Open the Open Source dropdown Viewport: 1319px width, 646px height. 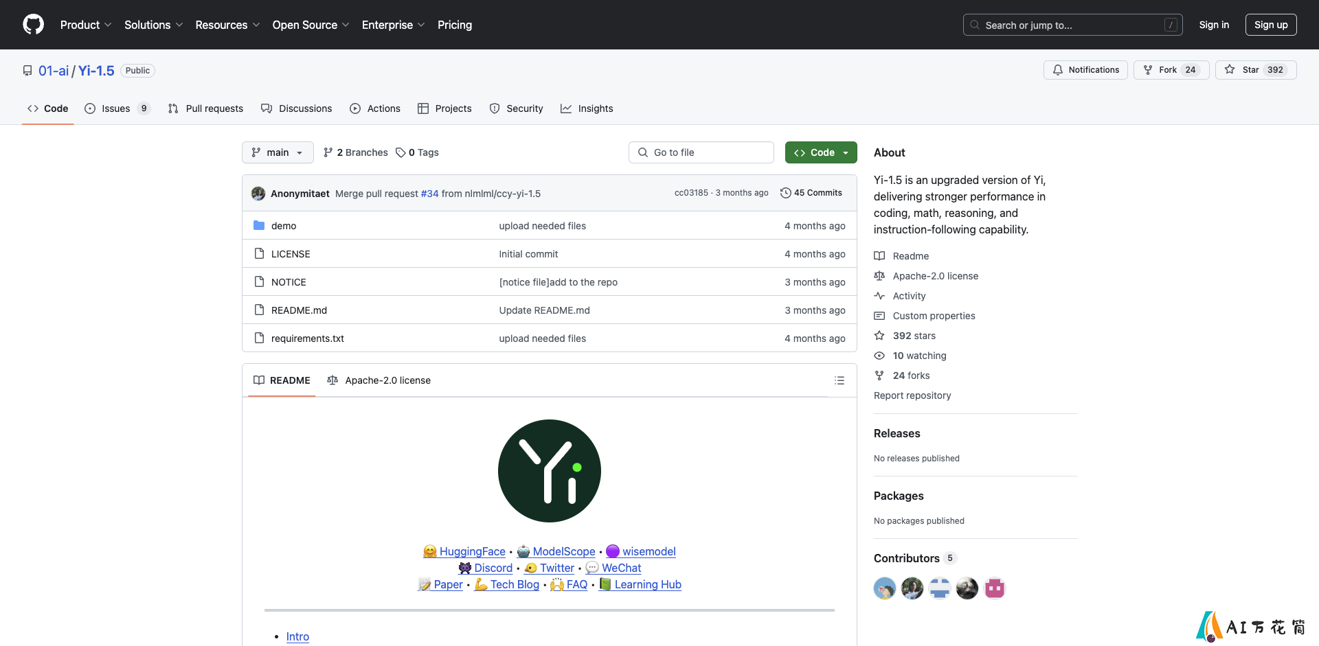click(x=311, y=25)
